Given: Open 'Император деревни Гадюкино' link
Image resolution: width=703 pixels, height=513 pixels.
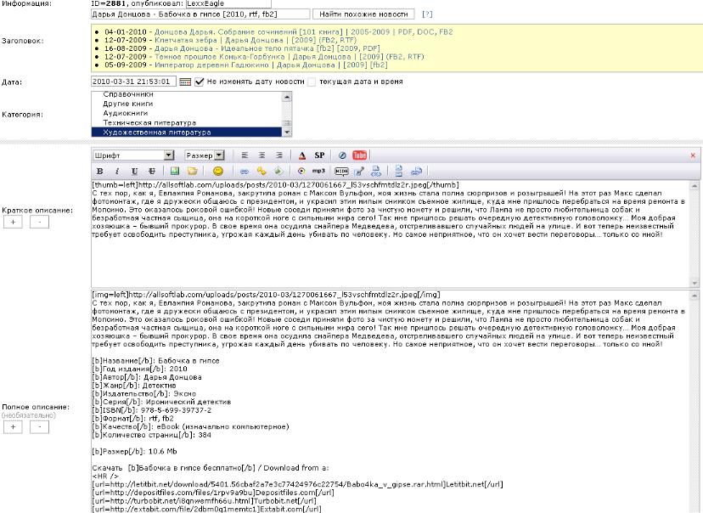Looking at the screenshot, I should [x=271, y=65].
